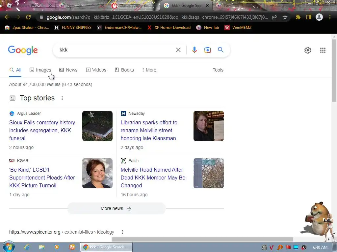Click the share page icon in address bar
The image size is (337, 252).
pyautogui.click(x=274, y=17)
